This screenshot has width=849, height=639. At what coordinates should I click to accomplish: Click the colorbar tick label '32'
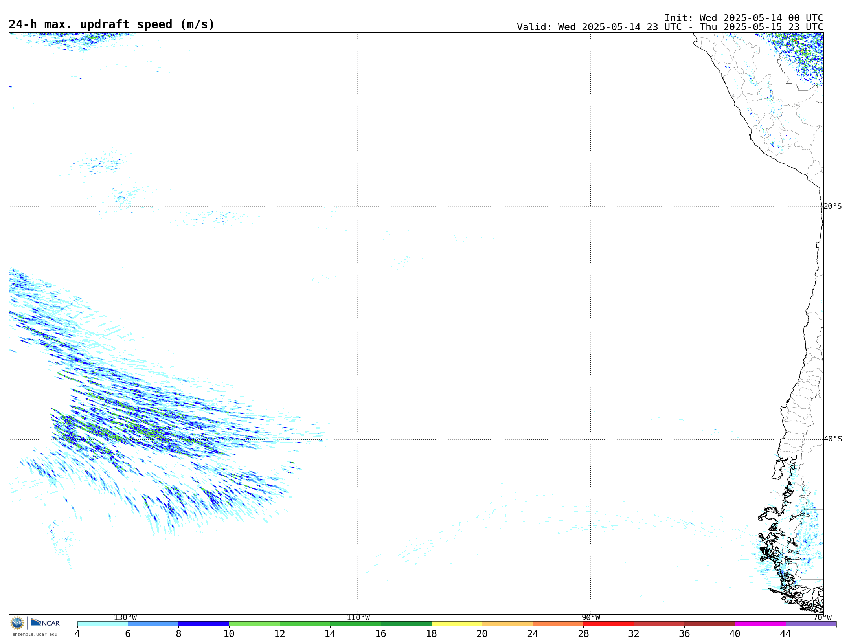point(634,633)
